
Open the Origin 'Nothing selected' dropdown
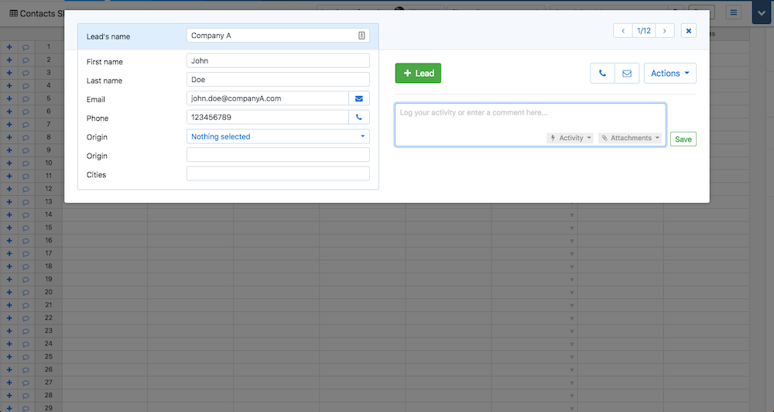pos(278,136)
